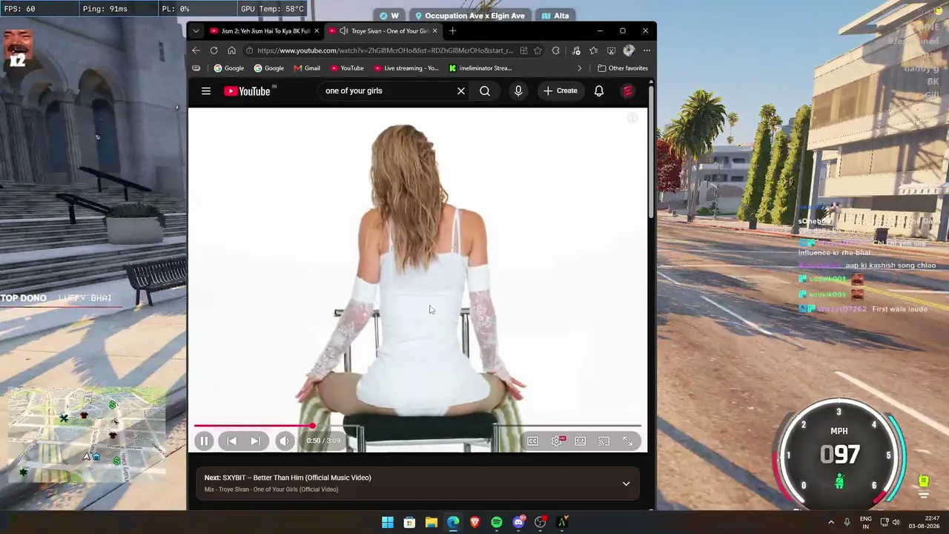Expand the Next playlist panel
Image resolution: width=949 pixels, height=534 pixels.
point(626,484)
